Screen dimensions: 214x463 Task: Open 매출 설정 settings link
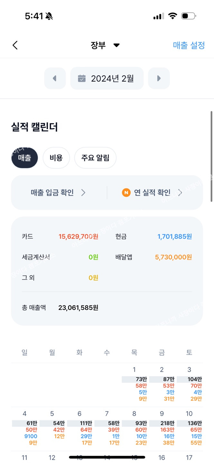tap(189, 45)
